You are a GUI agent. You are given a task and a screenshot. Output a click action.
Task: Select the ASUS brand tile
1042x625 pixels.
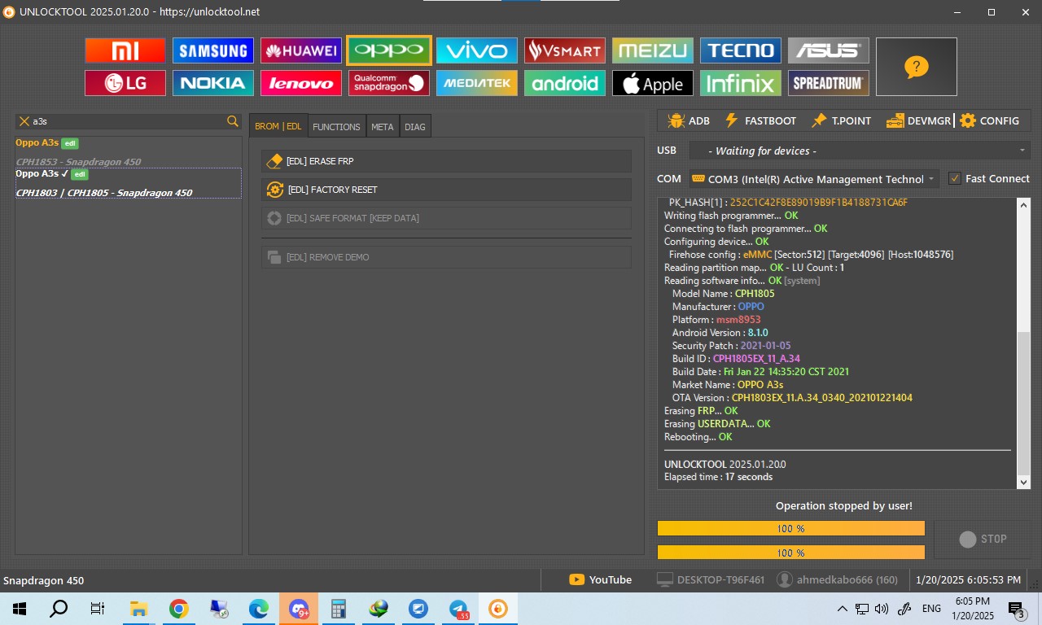coord(829,50)
